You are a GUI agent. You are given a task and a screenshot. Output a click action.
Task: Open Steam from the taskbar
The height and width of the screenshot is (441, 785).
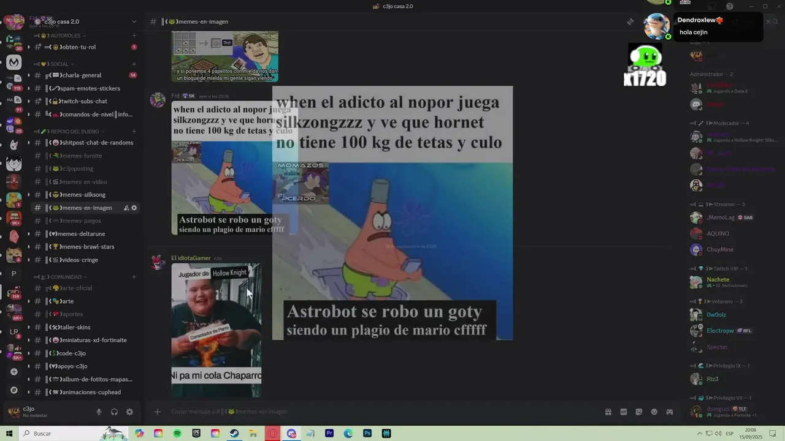(234, 433)
